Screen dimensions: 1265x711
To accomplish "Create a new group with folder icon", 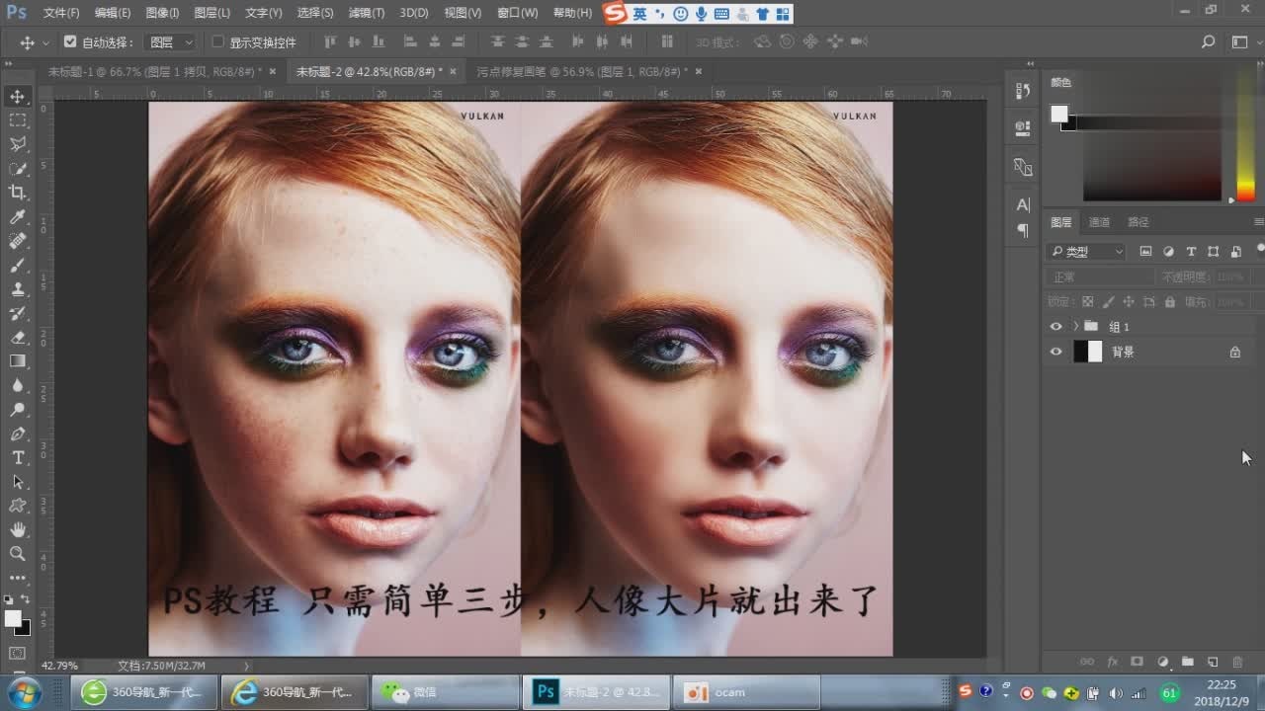I will point(1187,662).
